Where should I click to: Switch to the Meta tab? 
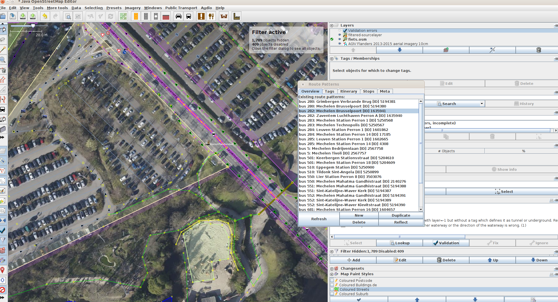[385, 91]
